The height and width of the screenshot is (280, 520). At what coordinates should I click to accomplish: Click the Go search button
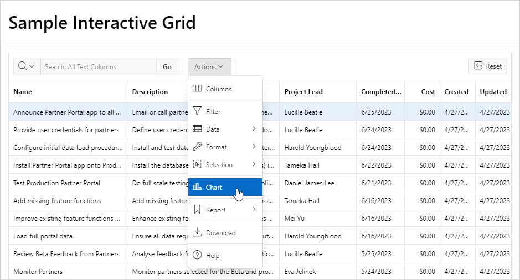point(167,66)
